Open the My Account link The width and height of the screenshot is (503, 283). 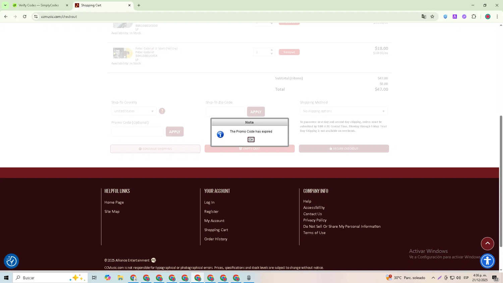[x=214, y=221]
